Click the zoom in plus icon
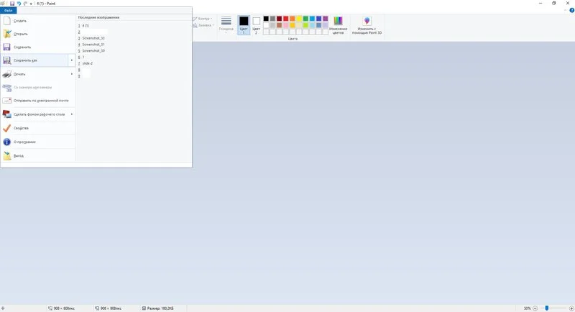This screenshot has width=575, height=312. click(x=571, y=308)
